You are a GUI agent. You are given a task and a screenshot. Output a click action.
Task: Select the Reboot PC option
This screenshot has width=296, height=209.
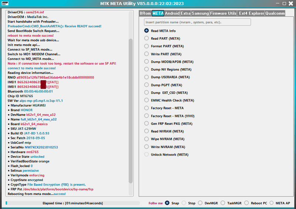(246, 203)
